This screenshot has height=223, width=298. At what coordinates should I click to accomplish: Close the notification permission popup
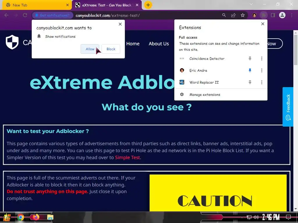(x=120, y=24)
